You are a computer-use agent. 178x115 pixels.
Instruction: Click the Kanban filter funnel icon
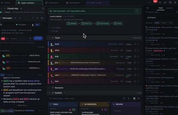coord(124,98)
